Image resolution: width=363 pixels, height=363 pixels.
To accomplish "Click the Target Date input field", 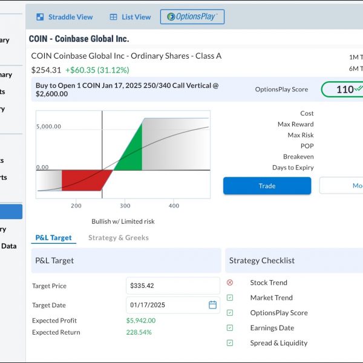I will point(173,305).
